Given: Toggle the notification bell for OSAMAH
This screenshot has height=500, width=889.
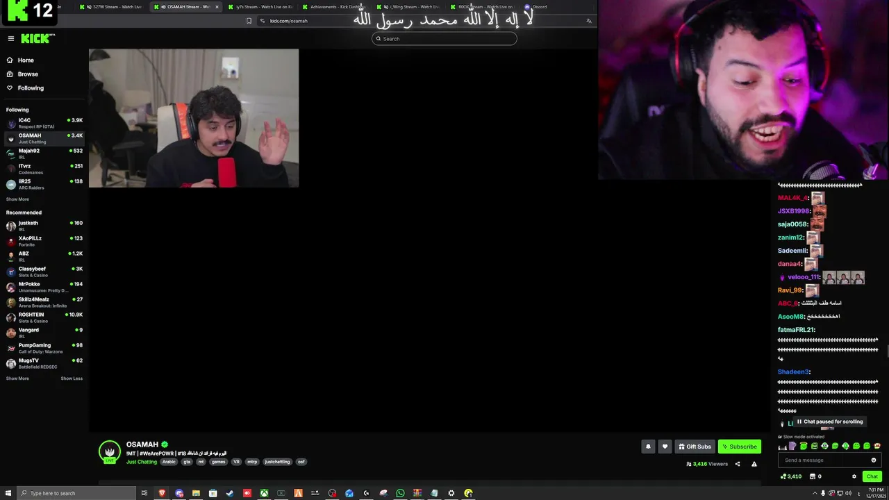Looking at the screenshot, I should click(x=648, y=447).
